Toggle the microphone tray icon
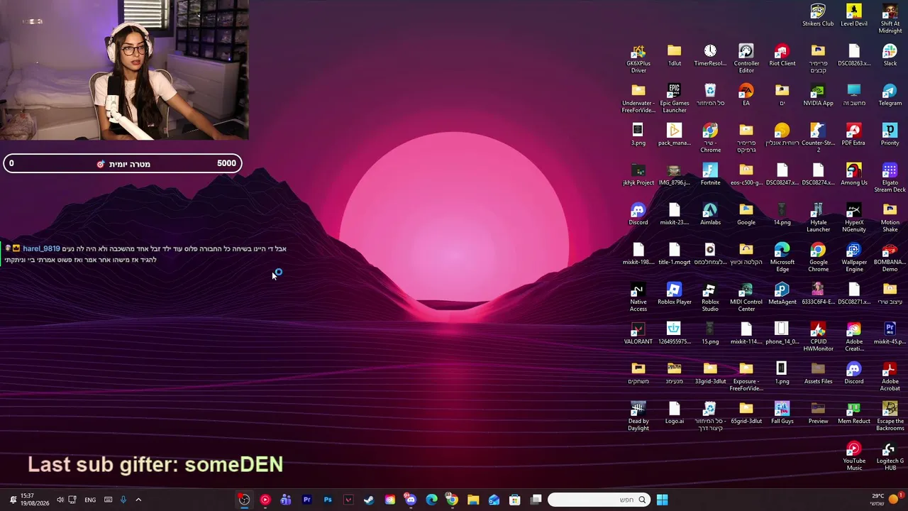The height and width of the screenshot is (511, 908). (x=123, y=500)
